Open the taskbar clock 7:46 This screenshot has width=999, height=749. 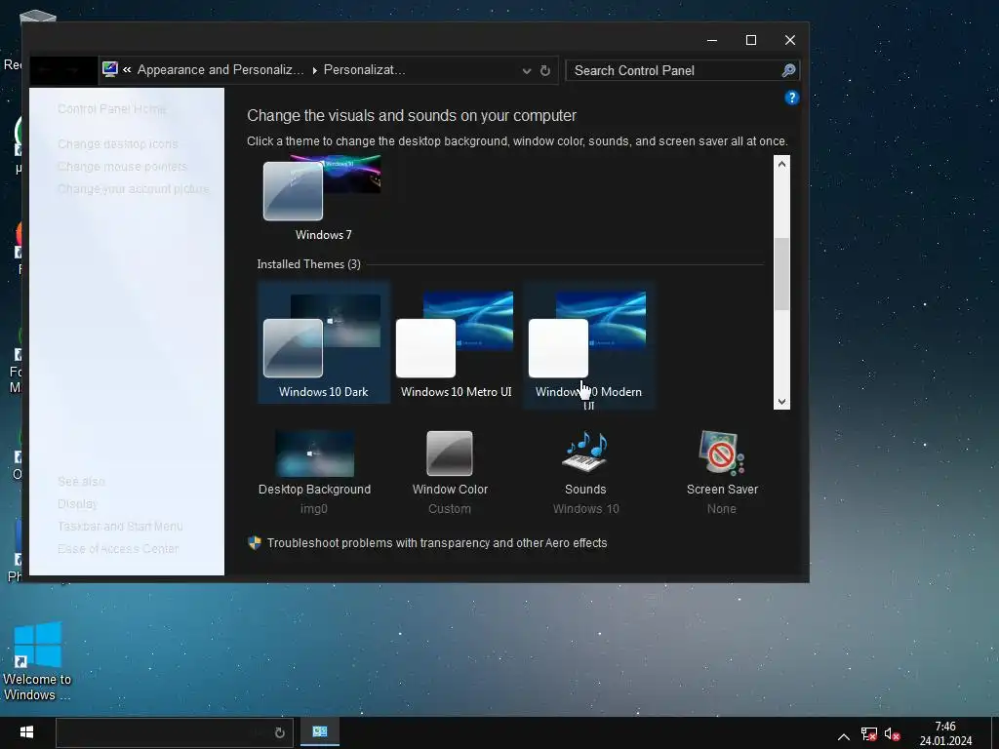[x=945, y=733]
